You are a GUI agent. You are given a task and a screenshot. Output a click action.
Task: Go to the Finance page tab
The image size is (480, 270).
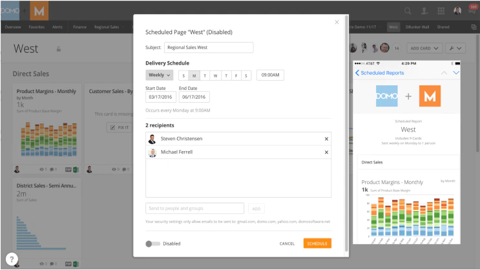click(x=79, y=27)
